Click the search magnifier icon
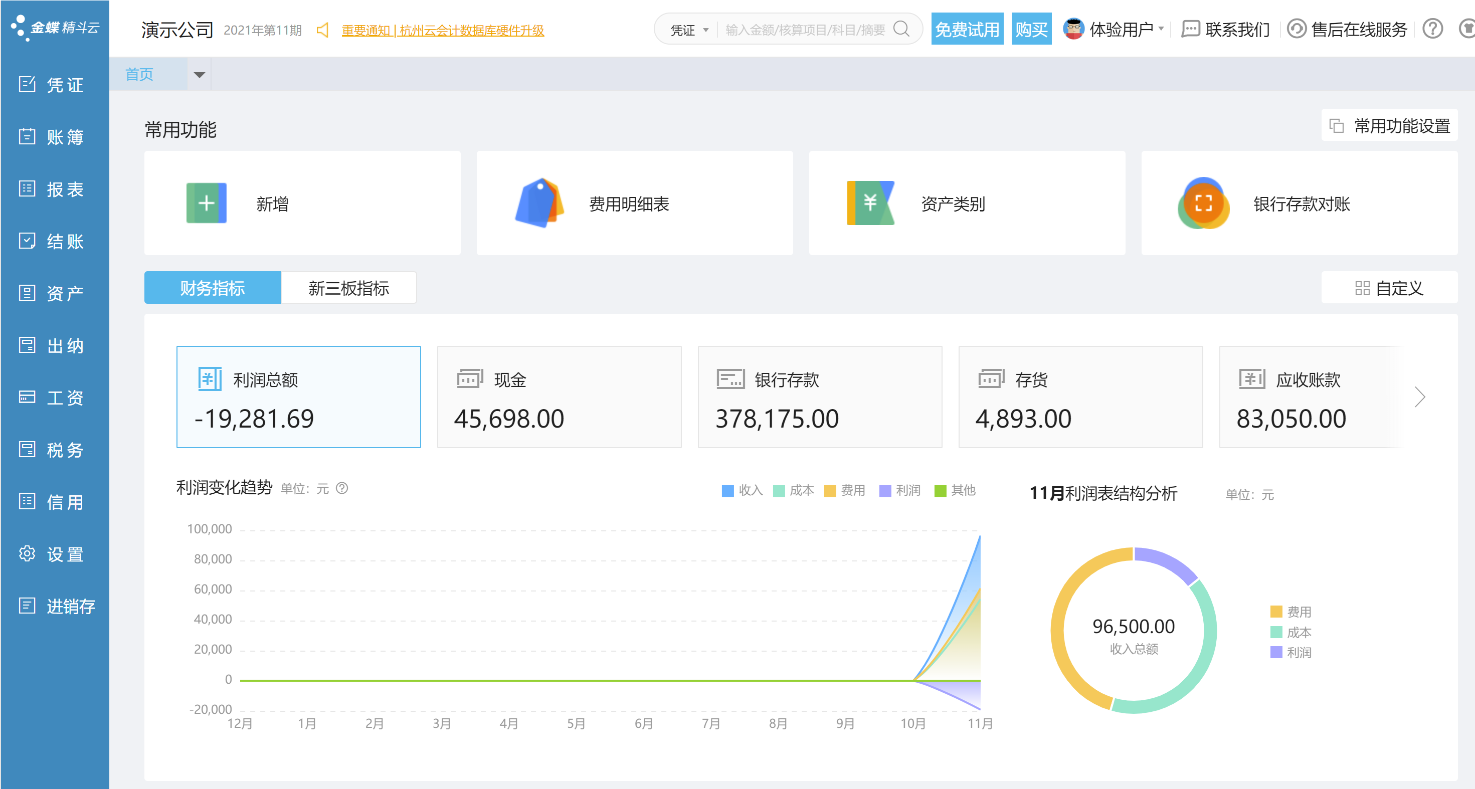Viewport: 1475px width, 789px height. 901,29
